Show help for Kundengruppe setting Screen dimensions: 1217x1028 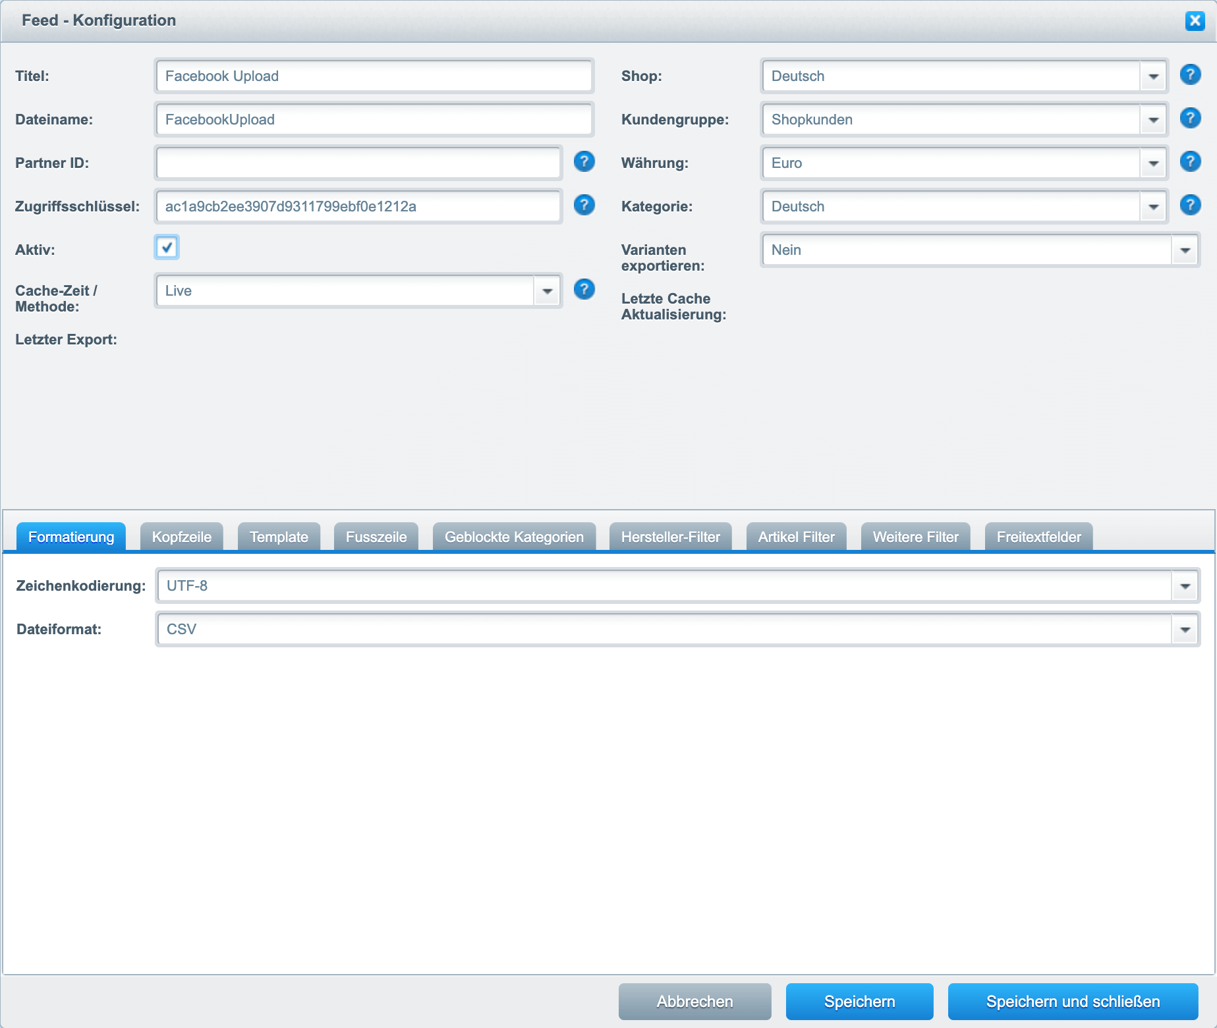[x=1189, y=118]
